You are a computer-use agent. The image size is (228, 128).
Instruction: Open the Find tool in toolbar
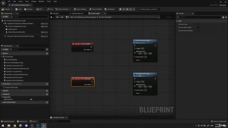click(50, 9)
